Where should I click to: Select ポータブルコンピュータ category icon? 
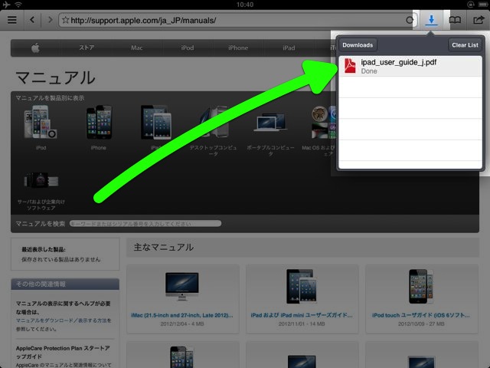[270, 122]
